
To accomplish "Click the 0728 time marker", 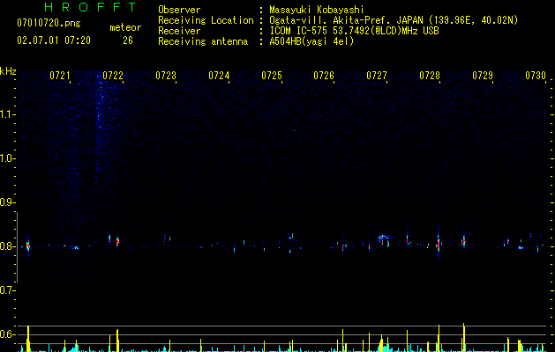I will click(x=430, y=76).
